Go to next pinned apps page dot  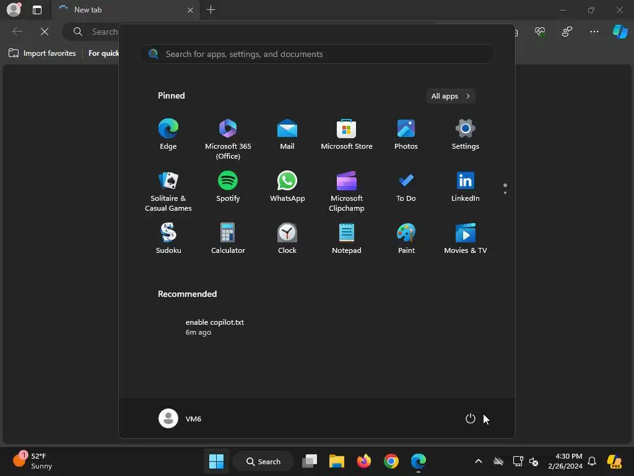[505, 193]
